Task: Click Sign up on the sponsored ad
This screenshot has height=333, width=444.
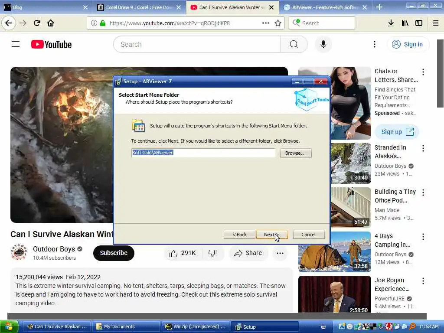Action: 397,132
